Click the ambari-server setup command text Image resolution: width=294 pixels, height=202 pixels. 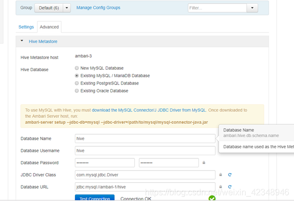(116, 122)
